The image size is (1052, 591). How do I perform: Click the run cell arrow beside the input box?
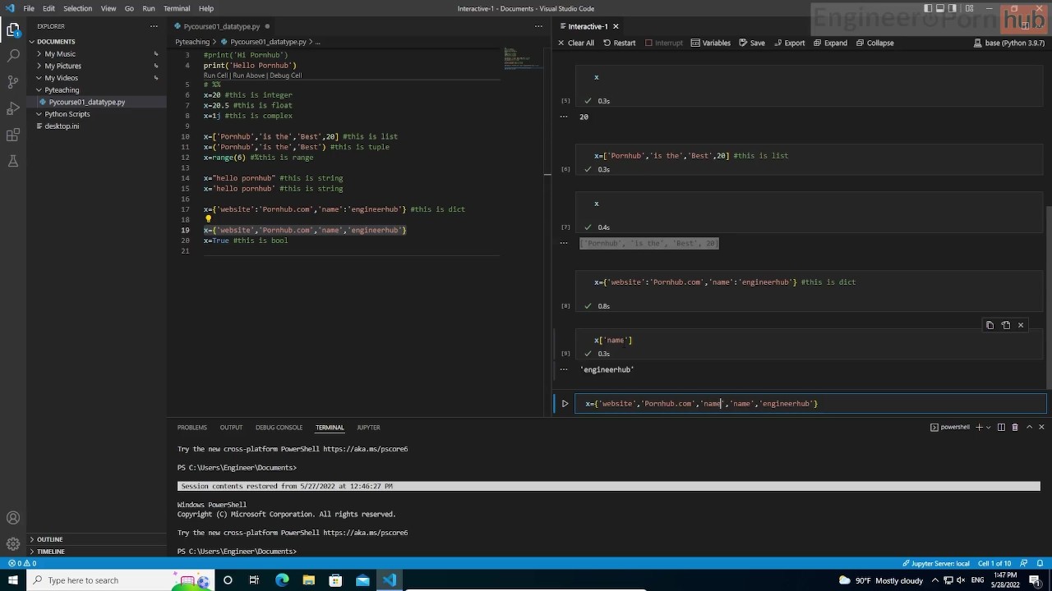(x=565, y=403)
